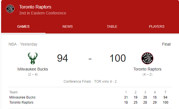Select Toronto Raptors row in box score
Screen dimensions: 179x109
(x=90, y=102)
